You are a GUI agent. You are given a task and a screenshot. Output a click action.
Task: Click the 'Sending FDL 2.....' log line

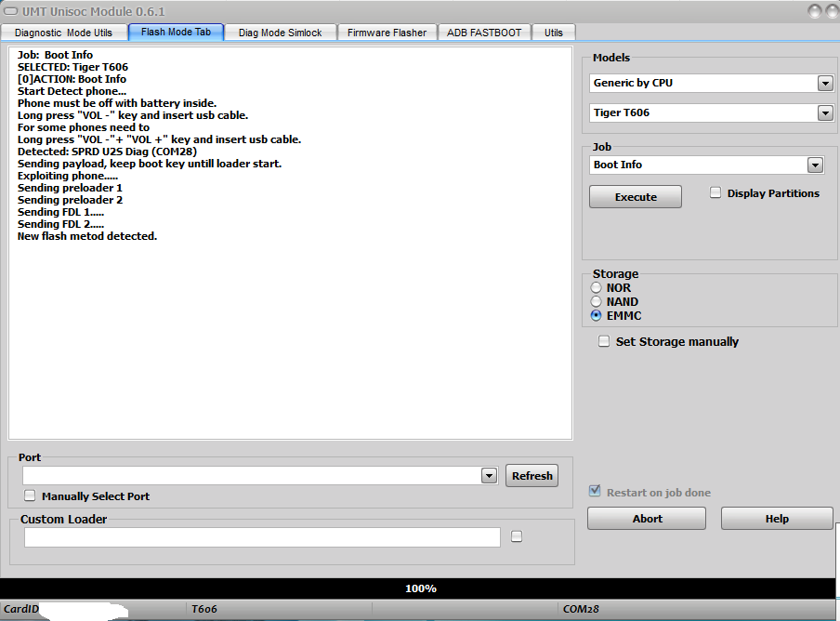[60, 224]
